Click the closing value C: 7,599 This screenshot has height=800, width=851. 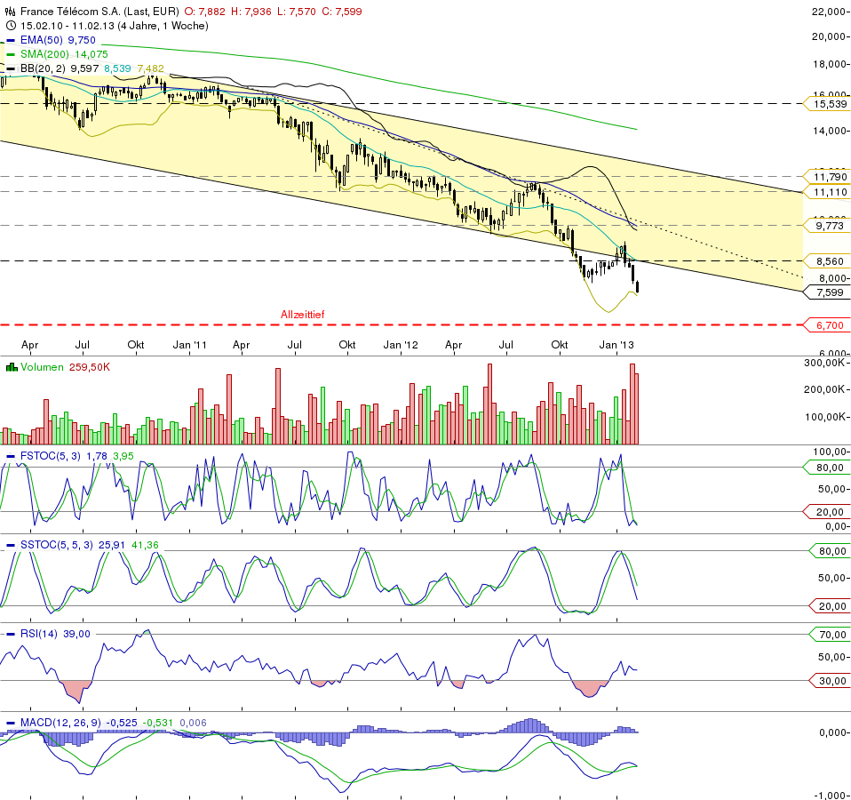(342, 11)
